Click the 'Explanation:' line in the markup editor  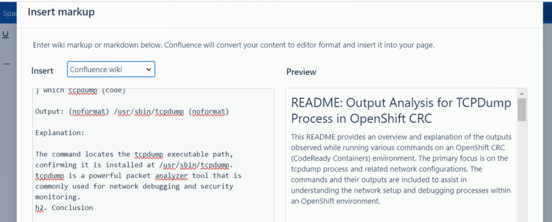click(60, 133)
